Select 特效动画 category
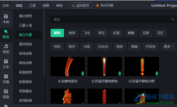Viewport: 177px width, 107px height. pos(26,63)
